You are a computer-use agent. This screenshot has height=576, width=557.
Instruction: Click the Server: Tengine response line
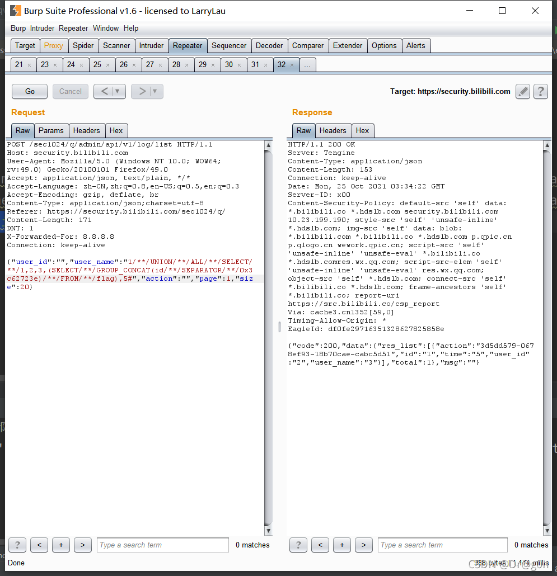pos(321,153)
